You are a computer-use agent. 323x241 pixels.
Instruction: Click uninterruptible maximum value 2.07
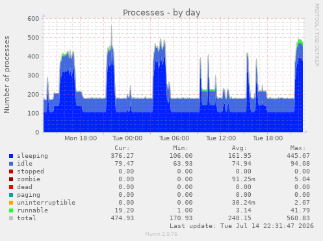[x=302, y=203]
